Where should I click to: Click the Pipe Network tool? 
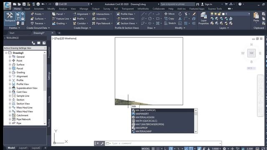point(102,23)
